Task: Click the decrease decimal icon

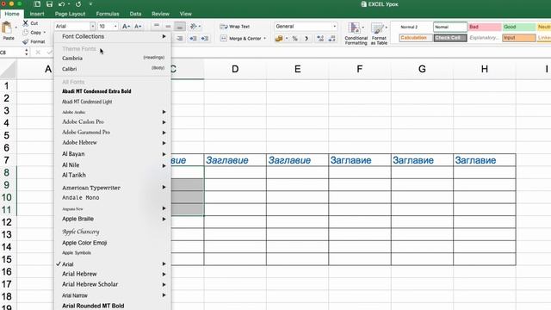Action: (332, 38)
